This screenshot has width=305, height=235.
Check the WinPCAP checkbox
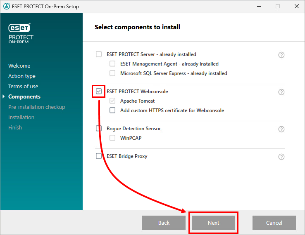tap(112, 138)
